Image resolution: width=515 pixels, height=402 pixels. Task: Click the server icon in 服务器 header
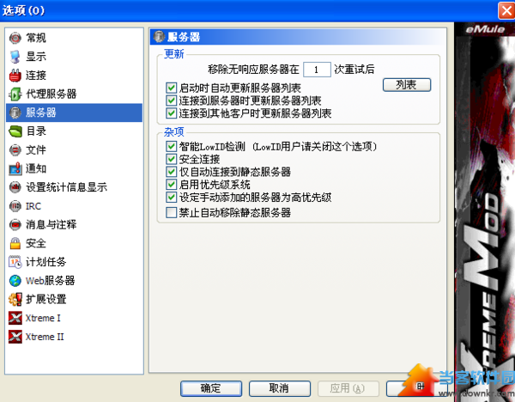(160, 37)
